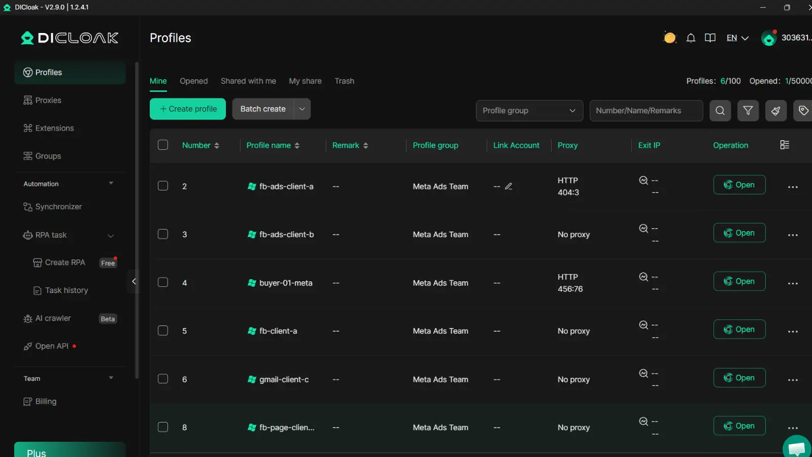Select the checkbox for fb-client-a
The image size is (812, 457).
tap(163, 331)
